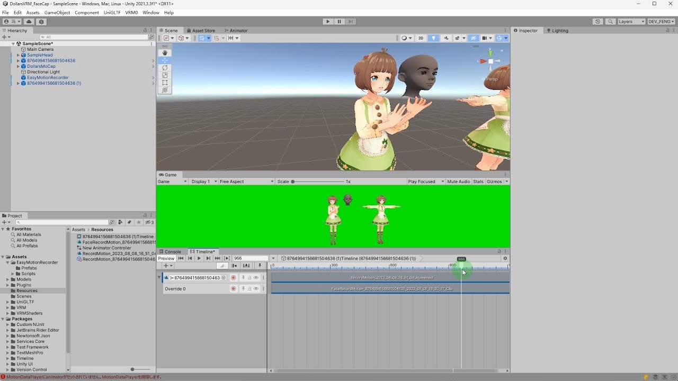
Task: Select RecordMotion Humanoid timeline clip
Action: tap(390, 278)
